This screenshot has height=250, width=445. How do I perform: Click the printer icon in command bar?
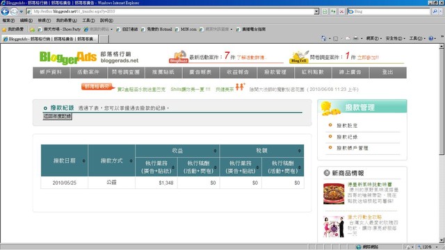355,38
